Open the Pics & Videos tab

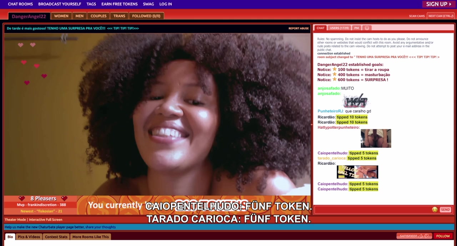(x=29, y=237)
